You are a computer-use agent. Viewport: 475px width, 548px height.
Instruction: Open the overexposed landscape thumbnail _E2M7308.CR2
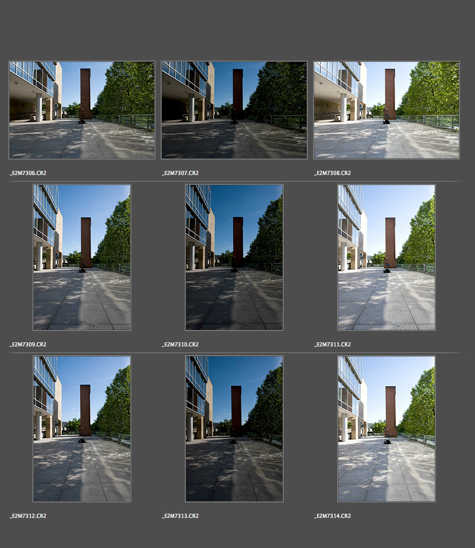tap(387, 110)
